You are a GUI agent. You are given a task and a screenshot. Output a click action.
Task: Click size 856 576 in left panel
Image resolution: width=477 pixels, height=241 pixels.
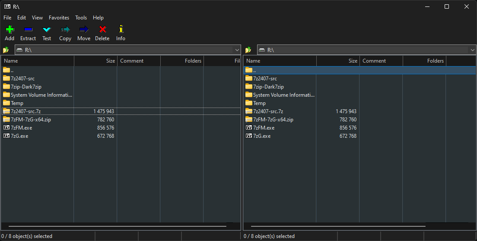[x=105, y=128]
